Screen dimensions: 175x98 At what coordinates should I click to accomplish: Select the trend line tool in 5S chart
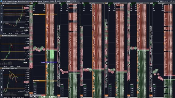(1, 81)
